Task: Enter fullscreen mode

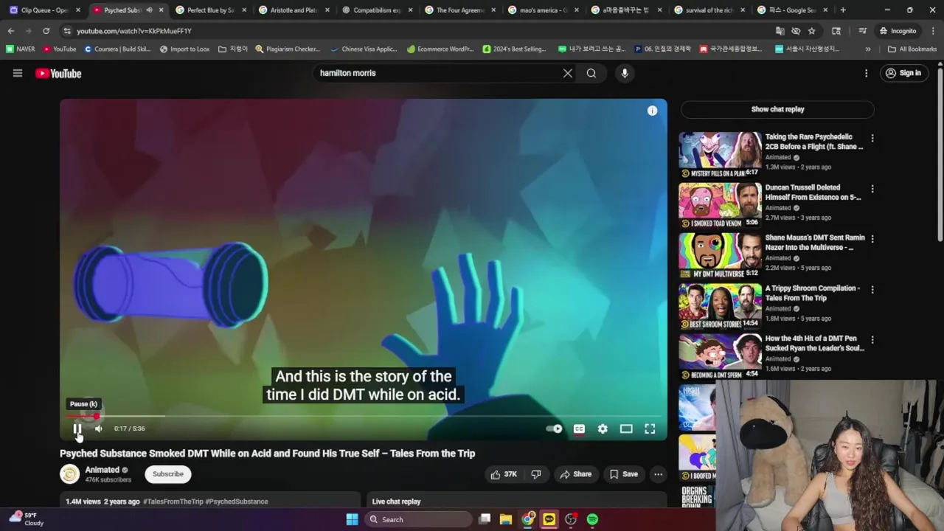Action: pyautogui.click(x=650, y=428)
